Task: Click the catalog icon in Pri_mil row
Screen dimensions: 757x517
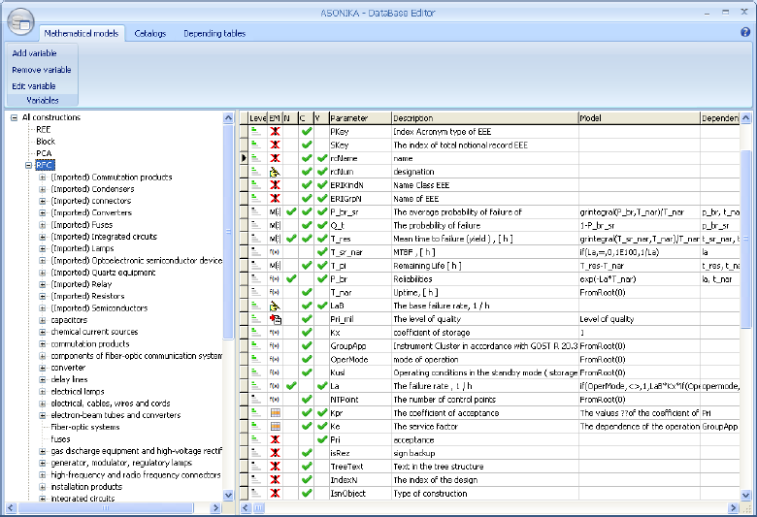Action: tap(275, 319)
